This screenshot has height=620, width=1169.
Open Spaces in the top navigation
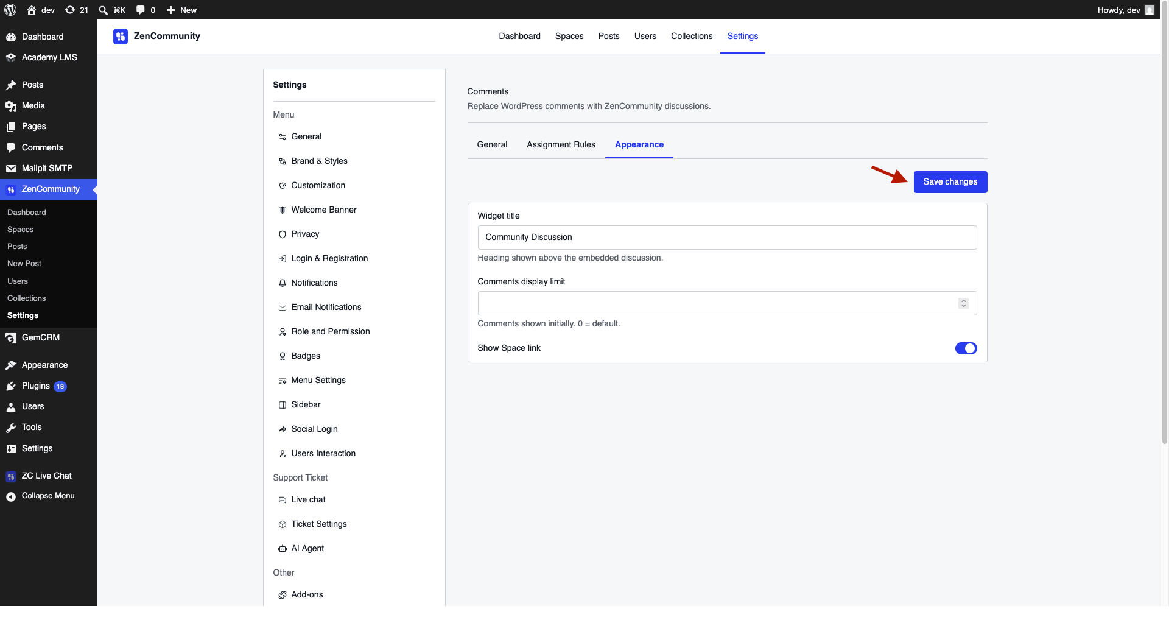(x=569, y=37)
